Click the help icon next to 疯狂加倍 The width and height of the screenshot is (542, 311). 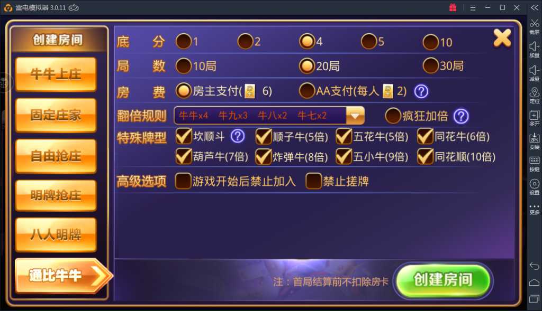461,117
